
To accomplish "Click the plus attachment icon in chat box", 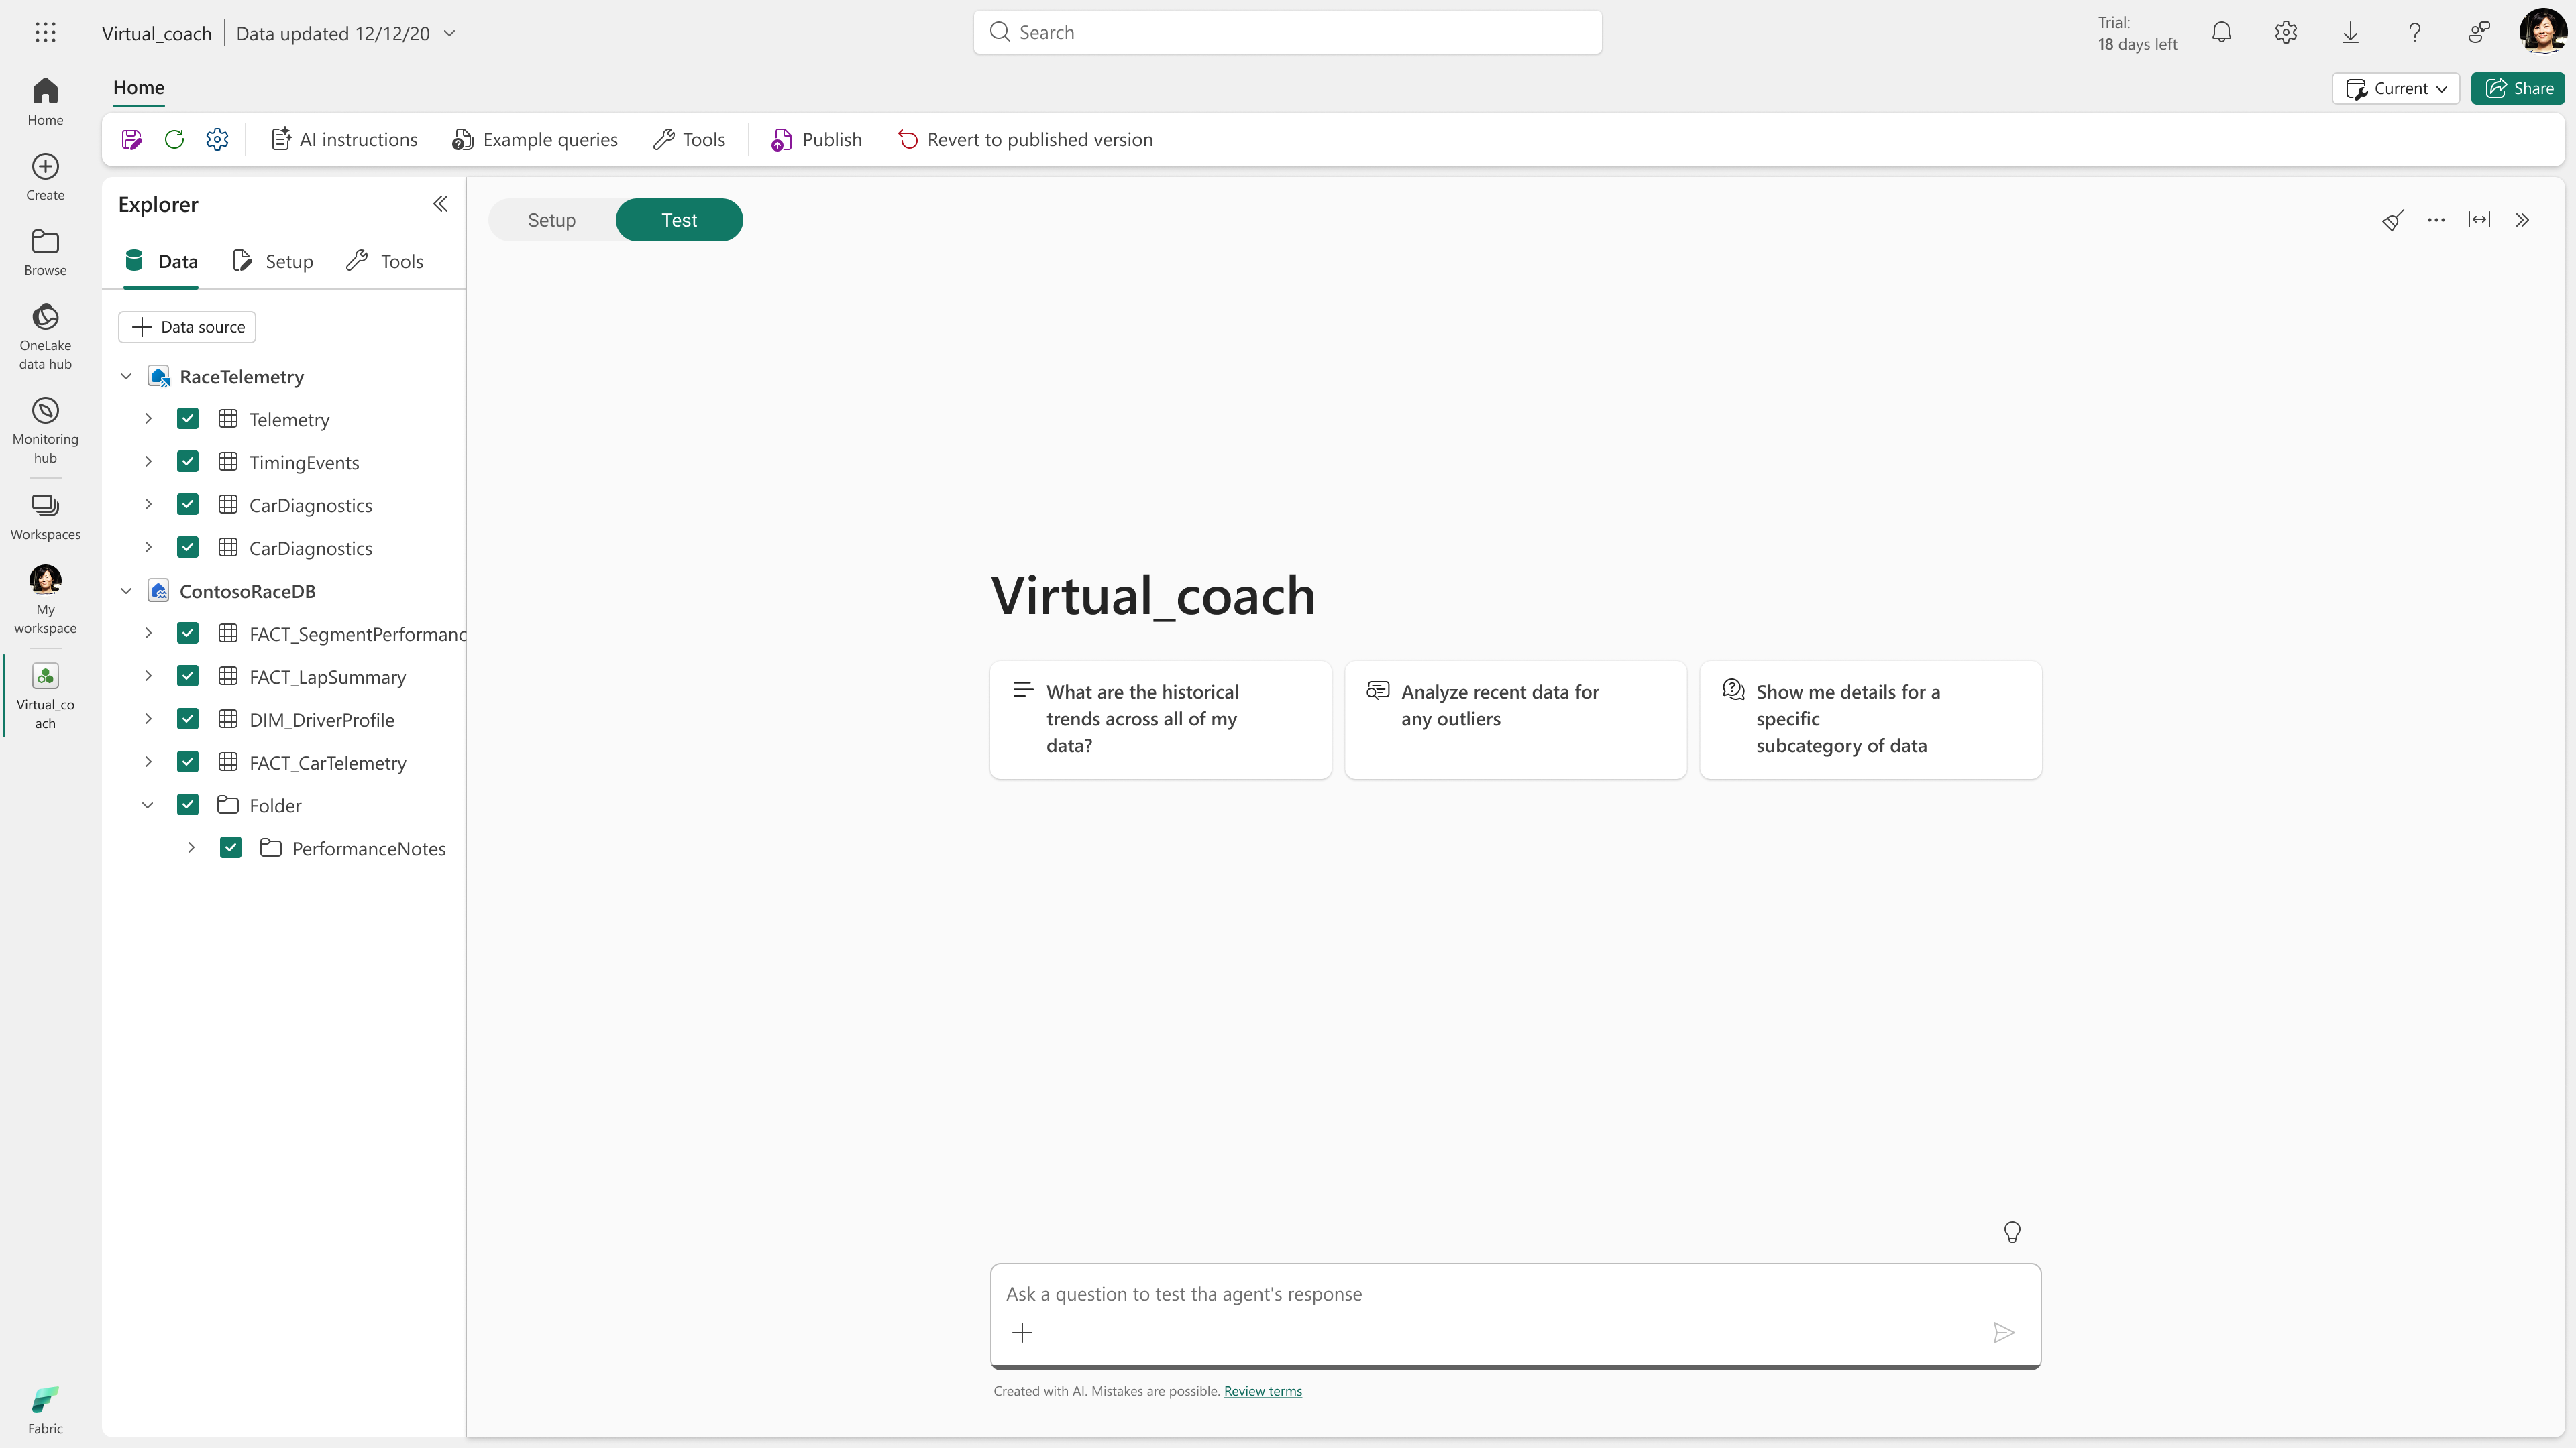I will point(1022,1332).
